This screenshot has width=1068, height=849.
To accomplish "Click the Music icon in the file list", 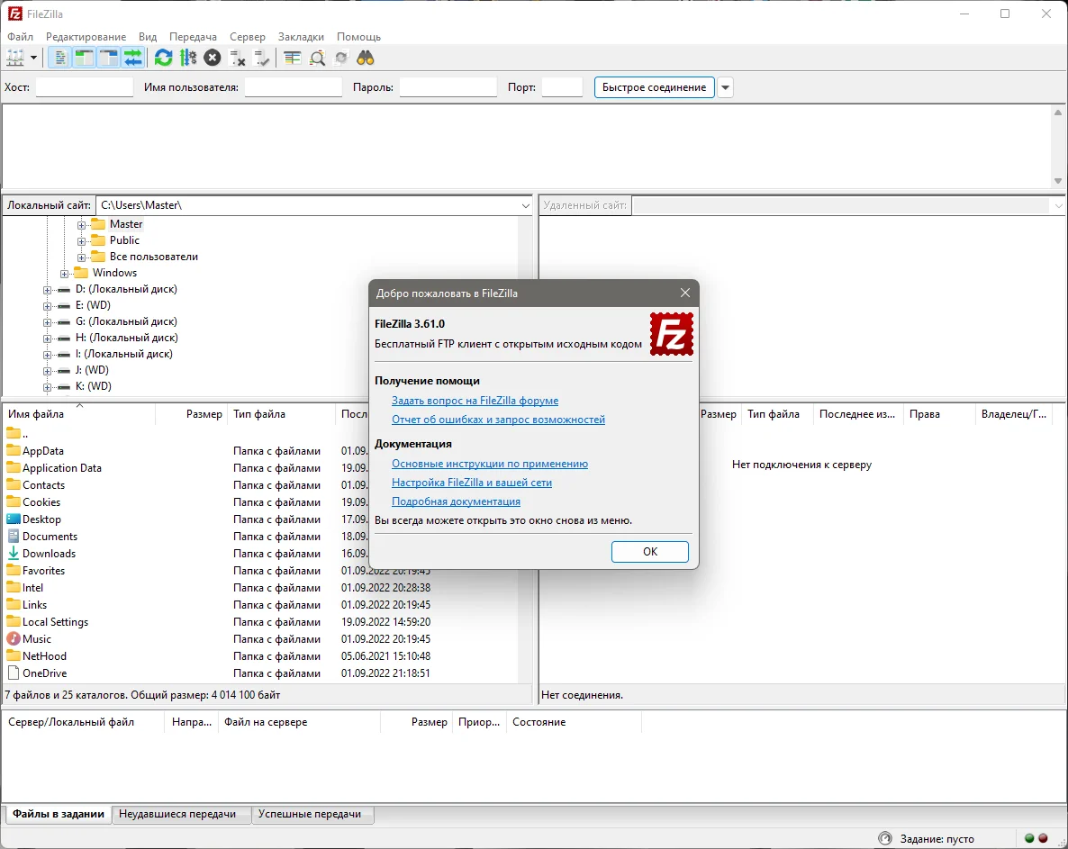I will coord(13,638).
